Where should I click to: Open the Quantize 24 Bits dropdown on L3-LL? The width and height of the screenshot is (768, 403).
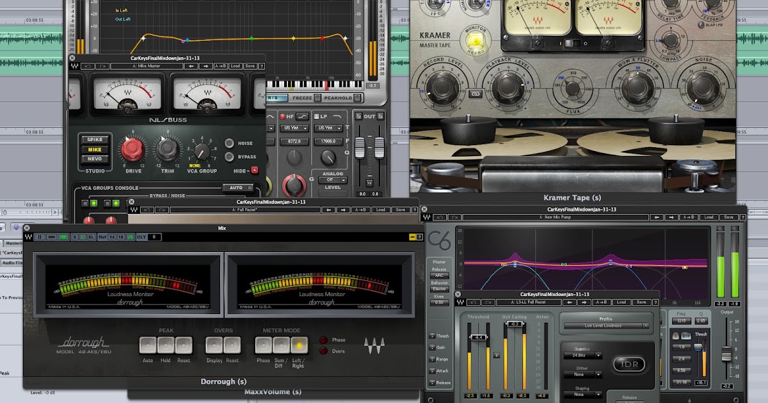(583, 355)
